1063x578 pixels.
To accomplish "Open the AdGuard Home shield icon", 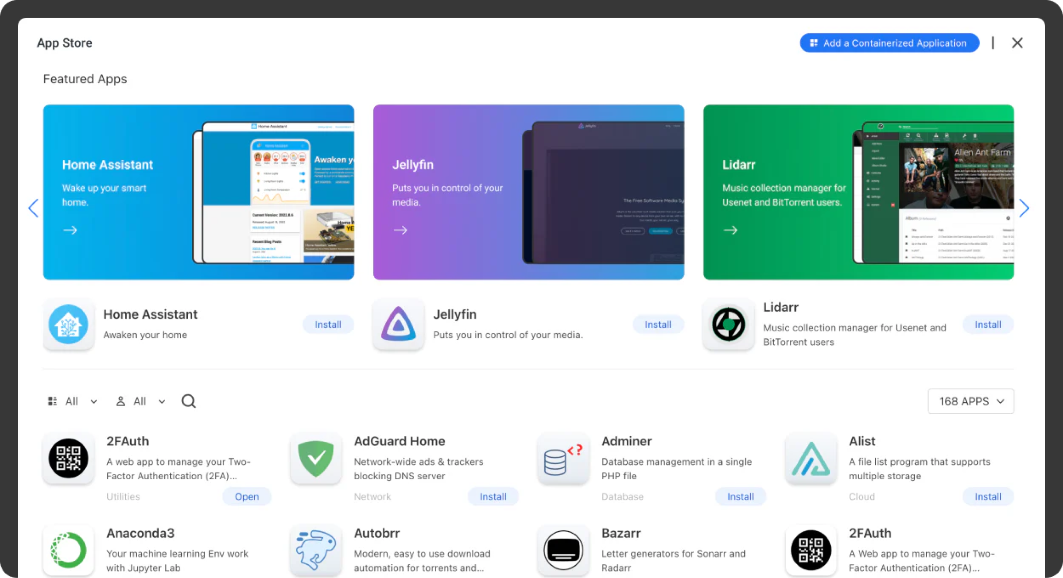I will coord(315,458).
